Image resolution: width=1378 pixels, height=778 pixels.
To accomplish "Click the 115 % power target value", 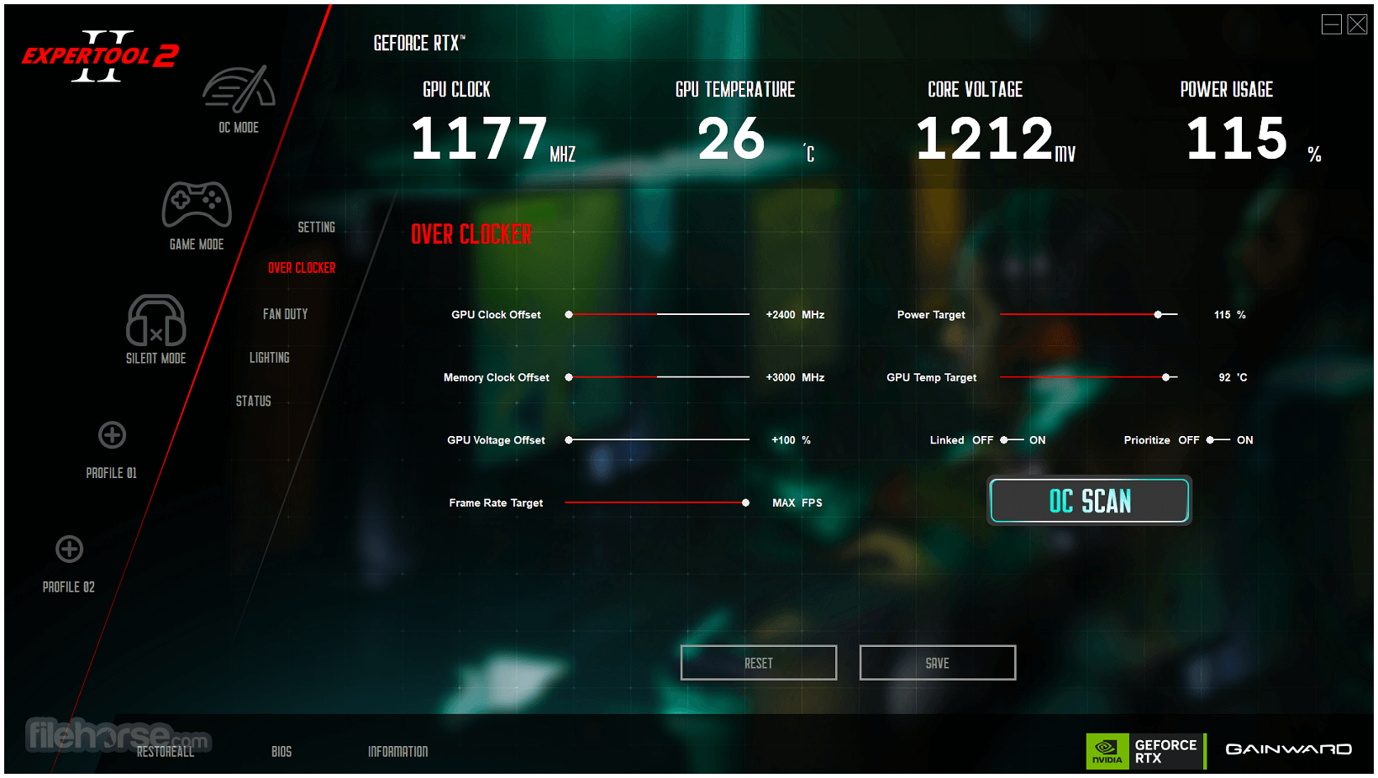I will 1230,315.
